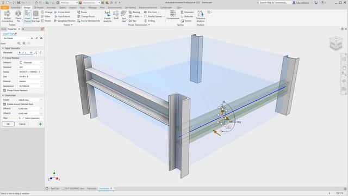Open the No Preset dropdown
The image size is (348, 196).
(16, 38)
